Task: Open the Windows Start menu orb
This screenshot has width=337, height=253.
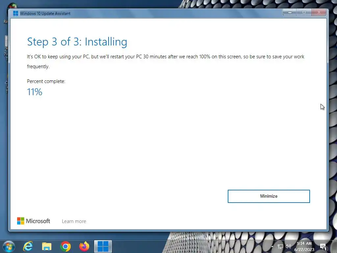Action: point(9,246)
